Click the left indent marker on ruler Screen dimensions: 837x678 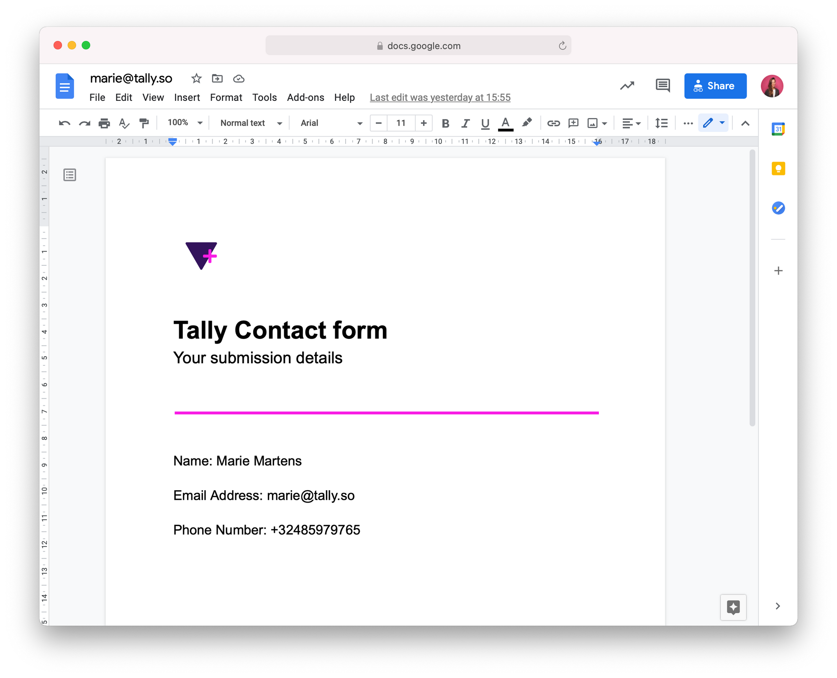point(172,142)
